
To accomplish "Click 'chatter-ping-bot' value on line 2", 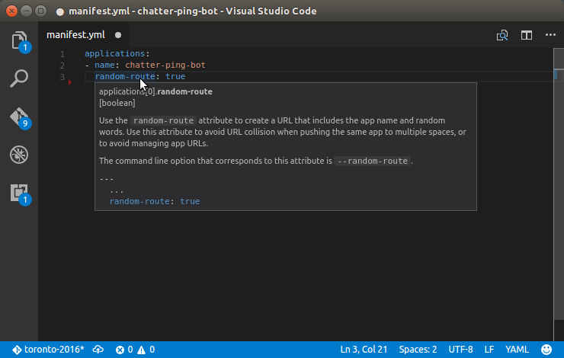I will [165, 65].
